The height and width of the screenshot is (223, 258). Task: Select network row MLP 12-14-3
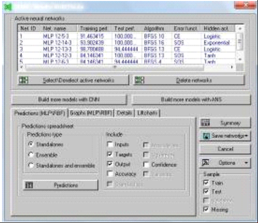[127, 42]
